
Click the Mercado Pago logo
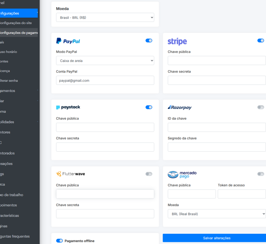tap(182, 174)
